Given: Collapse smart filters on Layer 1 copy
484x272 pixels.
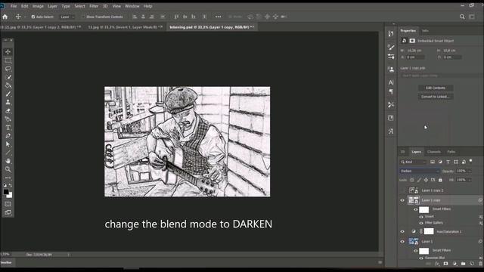Looking at the screenshot, I should (480, 200).
